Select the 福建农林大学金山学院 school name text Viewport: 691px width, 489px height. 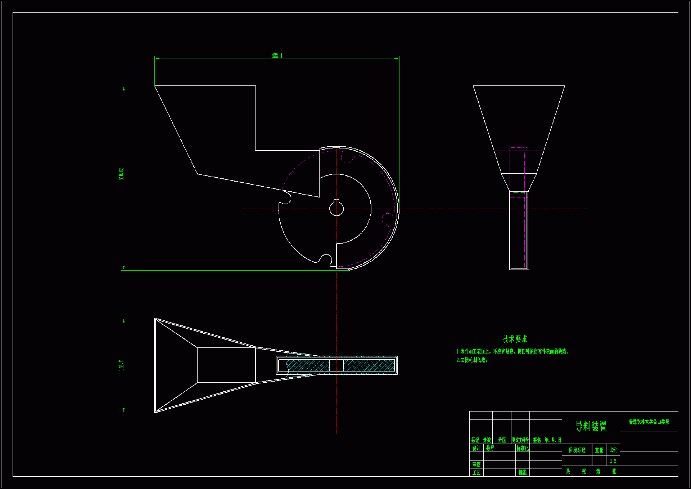click(x=649, y=422)
